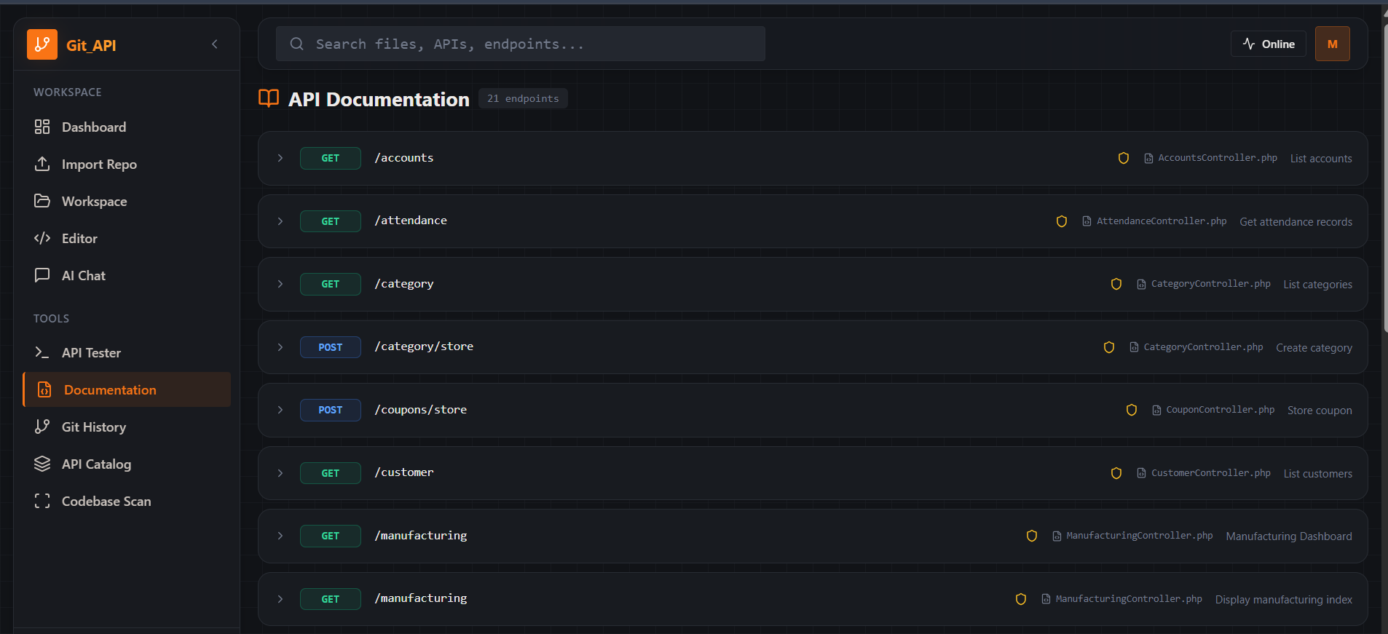Click the shield icon on /customer row

(1116, 473)
